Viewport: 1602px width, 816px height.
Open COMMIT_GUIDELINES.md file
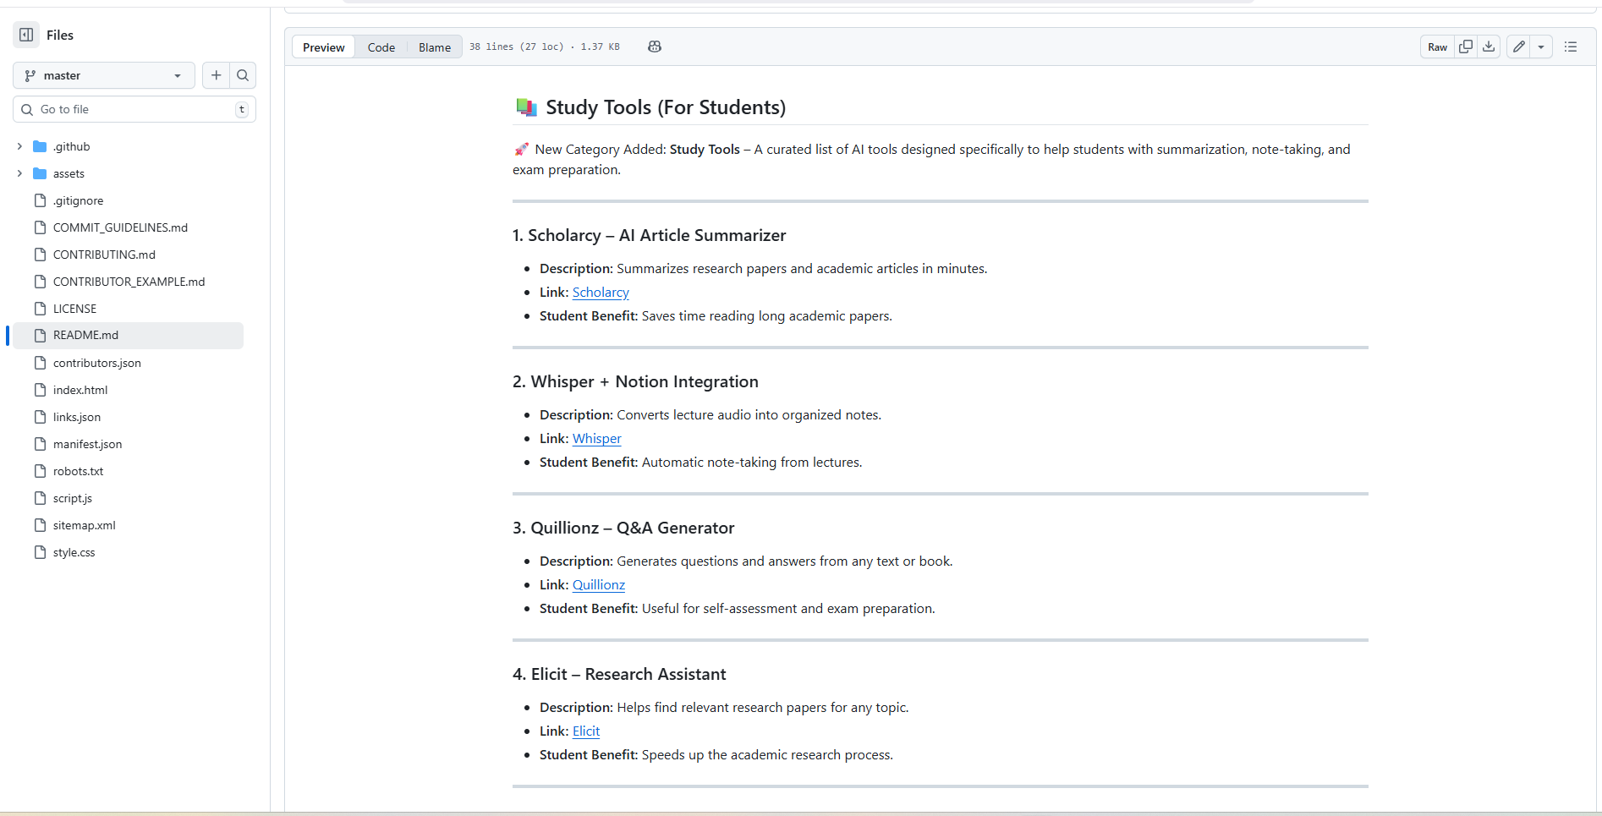pyautogui.click(x=120, y=227)
